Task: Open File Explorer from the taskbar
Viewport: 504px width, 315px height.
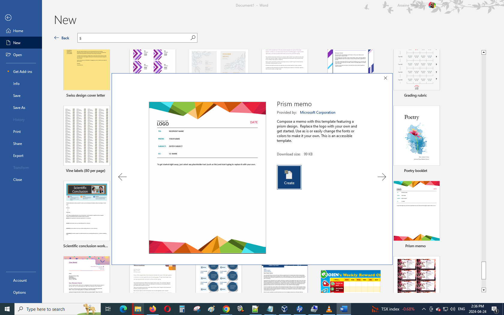Action: pyautogui.click(x=138, y=309)
